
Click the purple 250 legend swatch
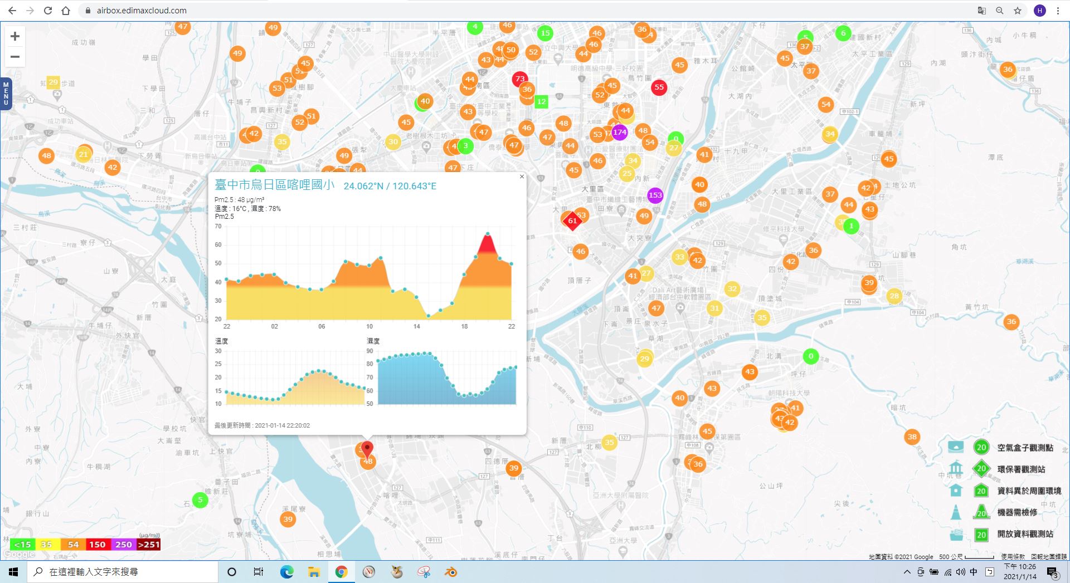point(123,545)
